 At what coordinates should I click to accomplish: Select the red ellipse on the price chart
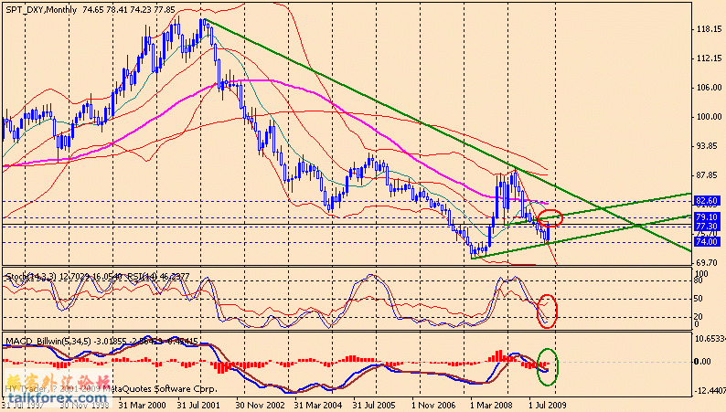550,217
